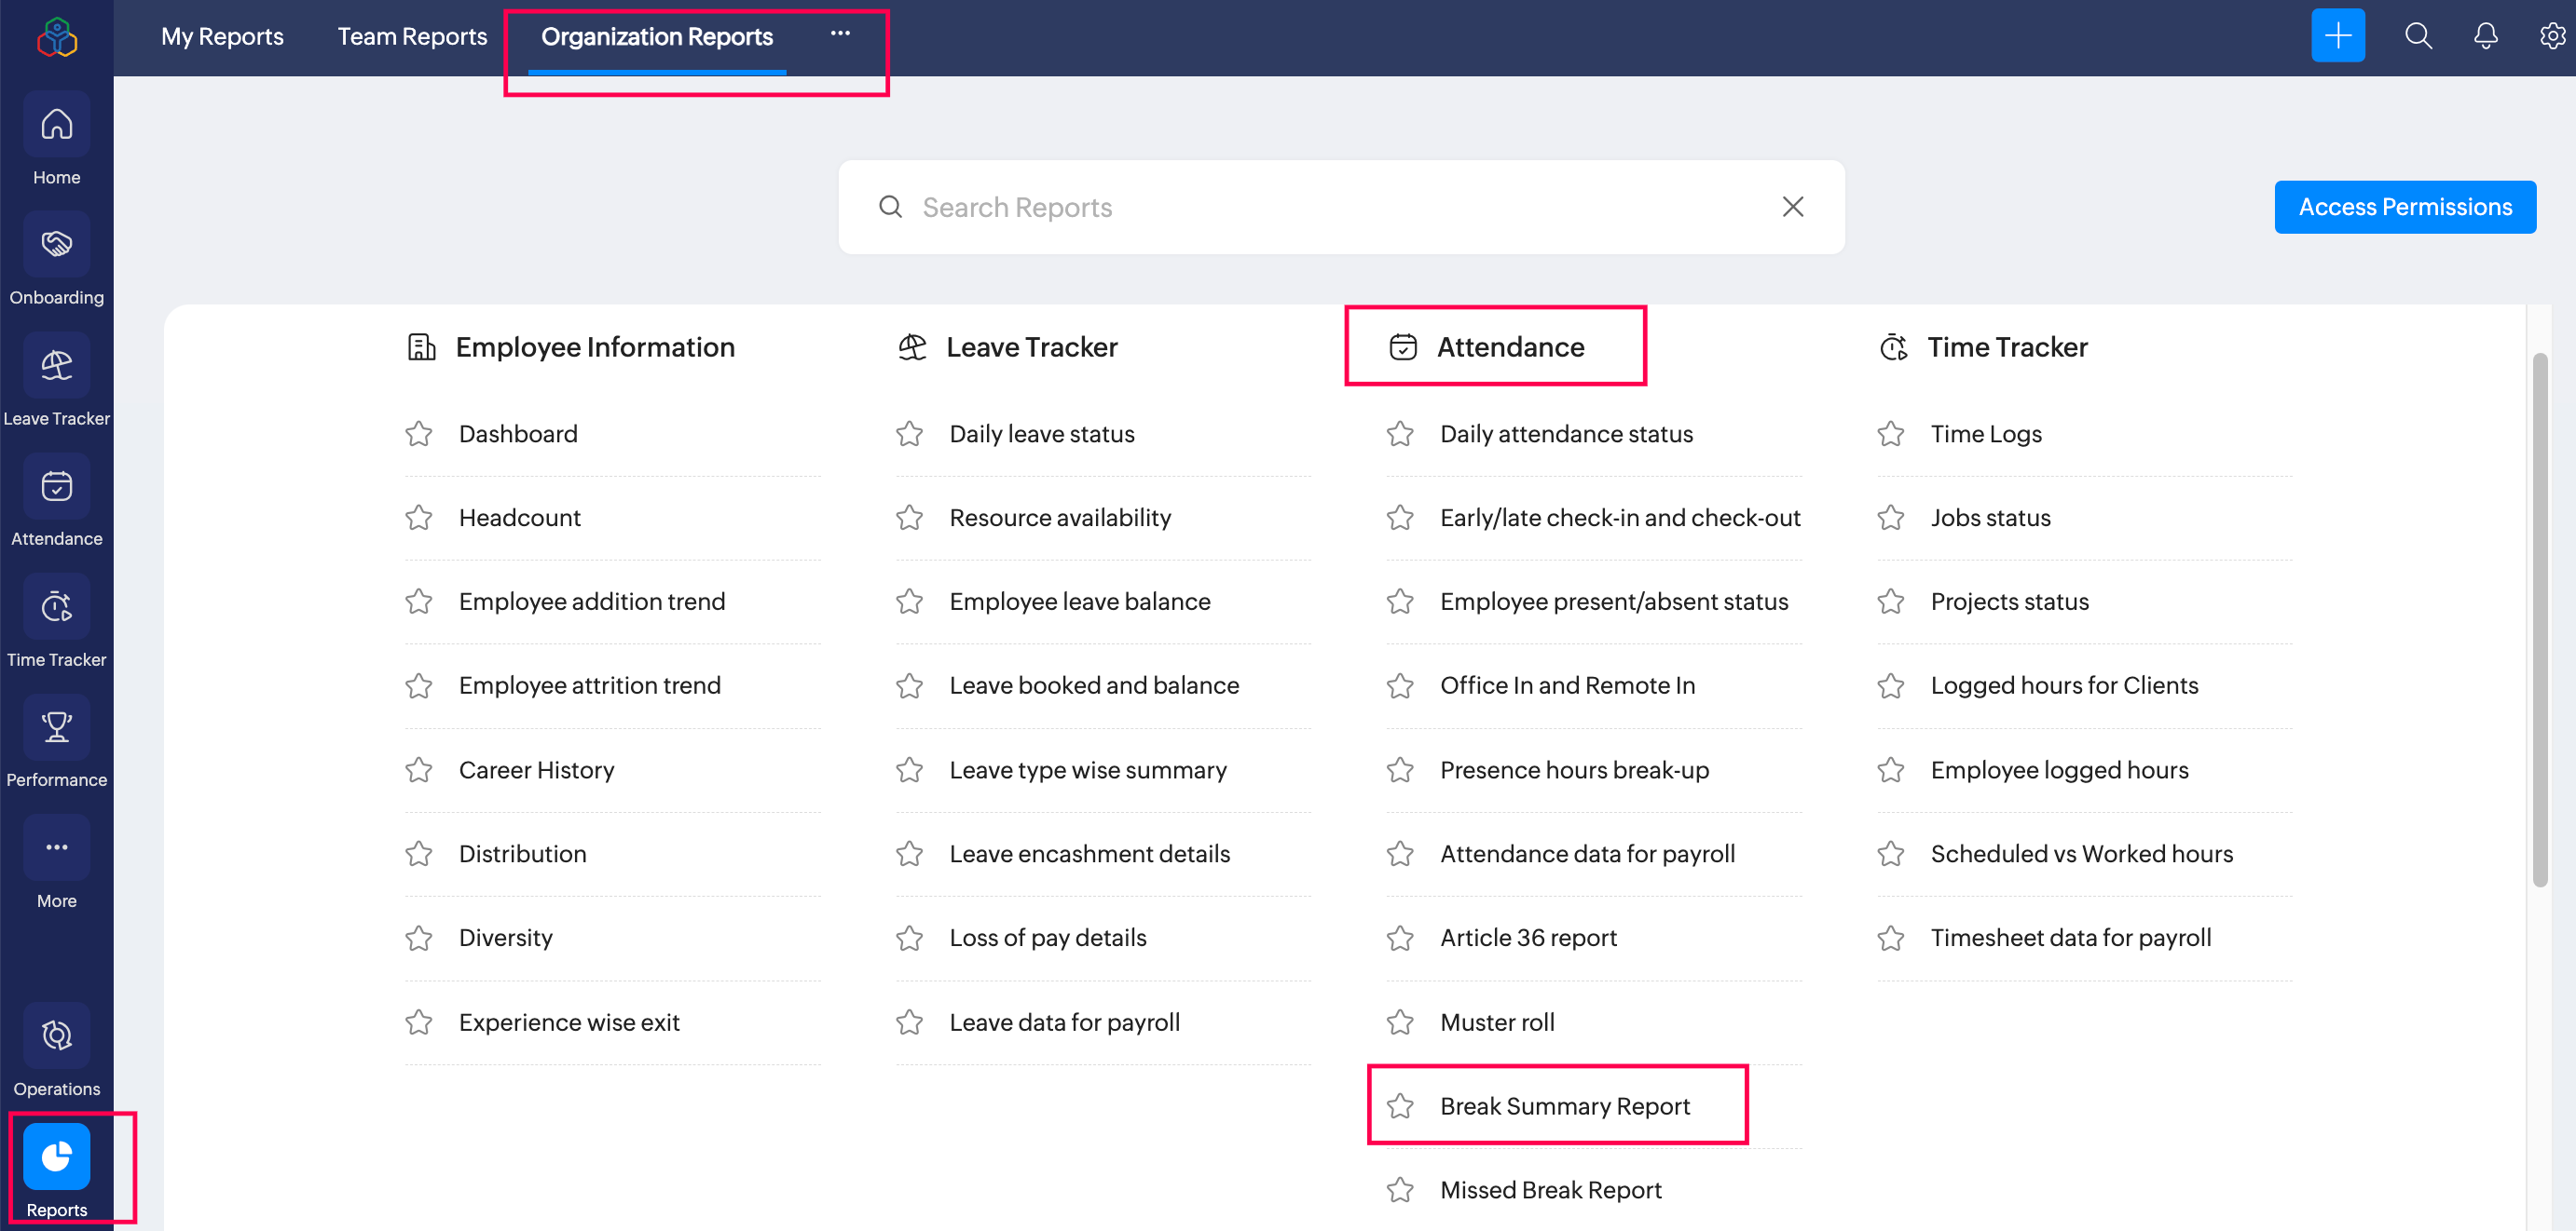Expand the More sidebar menu
The image size is (2576, 1231).
57,848
